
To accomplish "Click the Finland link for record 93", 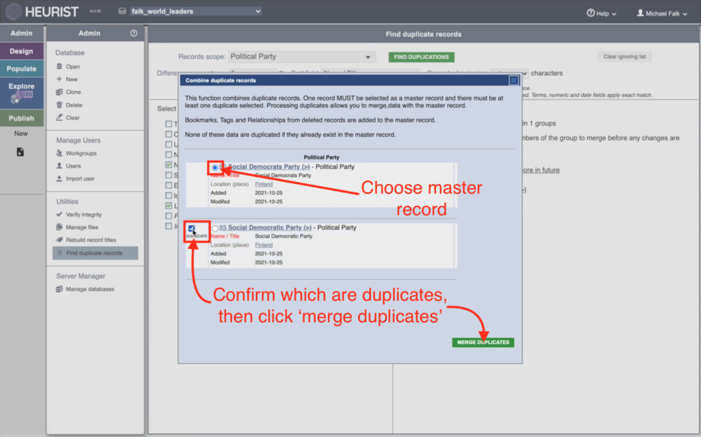I will coord(264,245).
